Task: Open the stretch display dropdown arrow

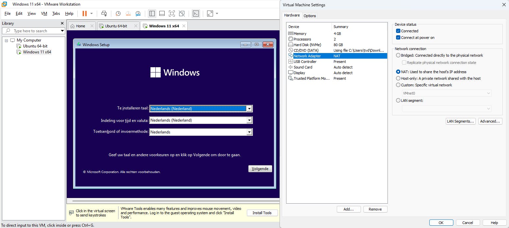Action: click(217, 14)
